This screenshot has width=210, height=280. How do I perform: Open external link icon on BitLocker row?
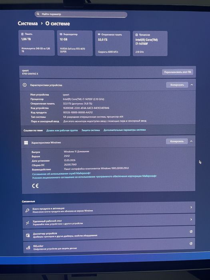pos(191,243)
